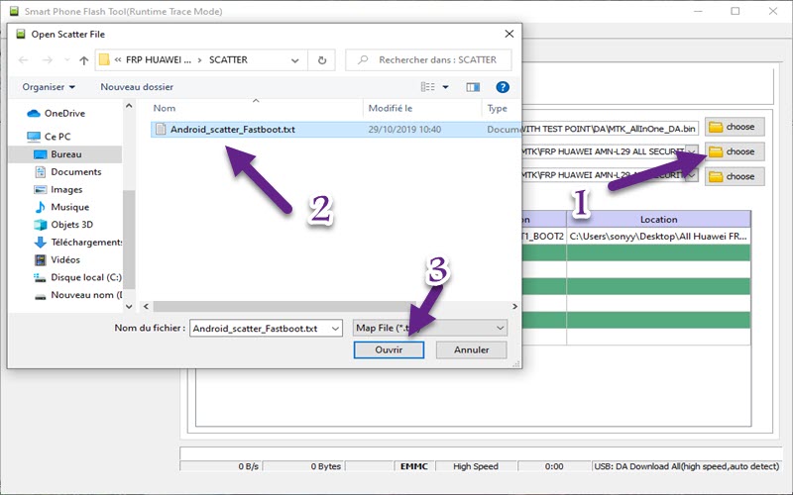Click the Nom du fichier input field
This screenshot has height=495, width=793.
(x=260, y=329)
